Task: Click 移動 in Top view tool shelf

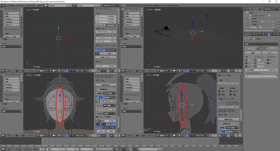Action: point(12,13)
